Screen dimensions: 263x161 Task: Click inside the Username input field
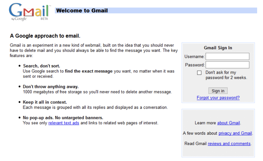point(227,57)
